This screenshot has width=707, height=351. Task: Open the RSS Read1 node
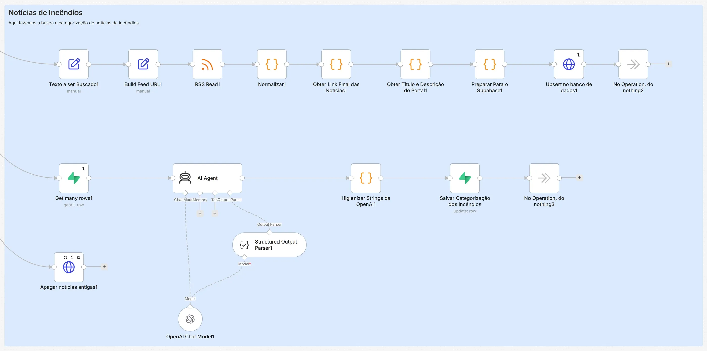[208, 64]
